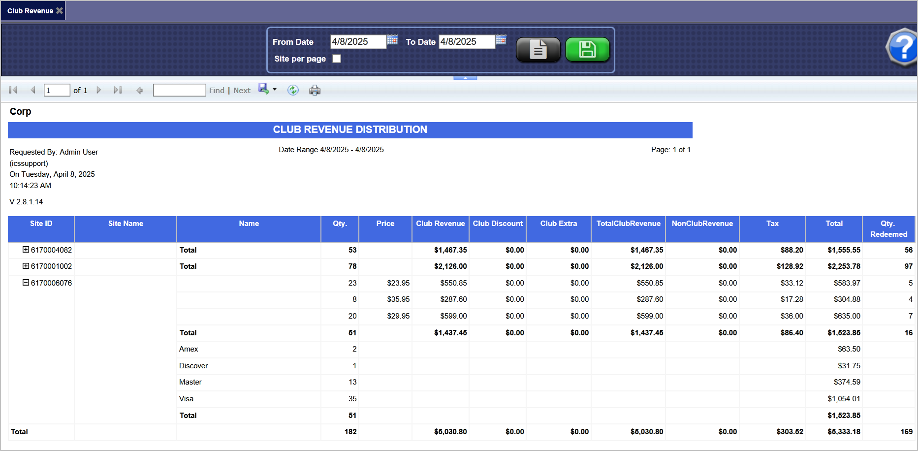Refresh the report with the refresh icon
918x451 pixels.
point(293,90)
